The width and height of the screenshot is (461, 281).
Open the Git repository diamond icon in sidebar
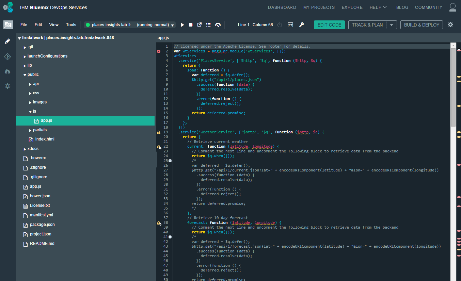click(7, 56)
